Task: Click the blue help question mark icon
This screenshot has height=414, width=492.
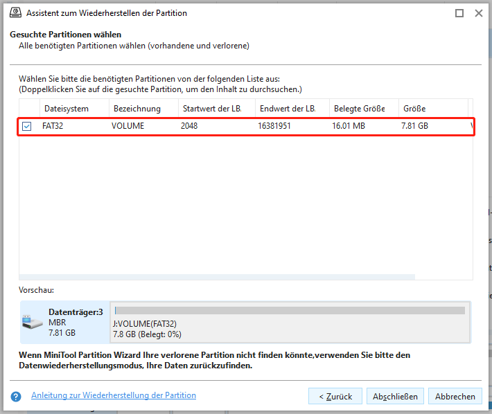Action: [16, 397]
